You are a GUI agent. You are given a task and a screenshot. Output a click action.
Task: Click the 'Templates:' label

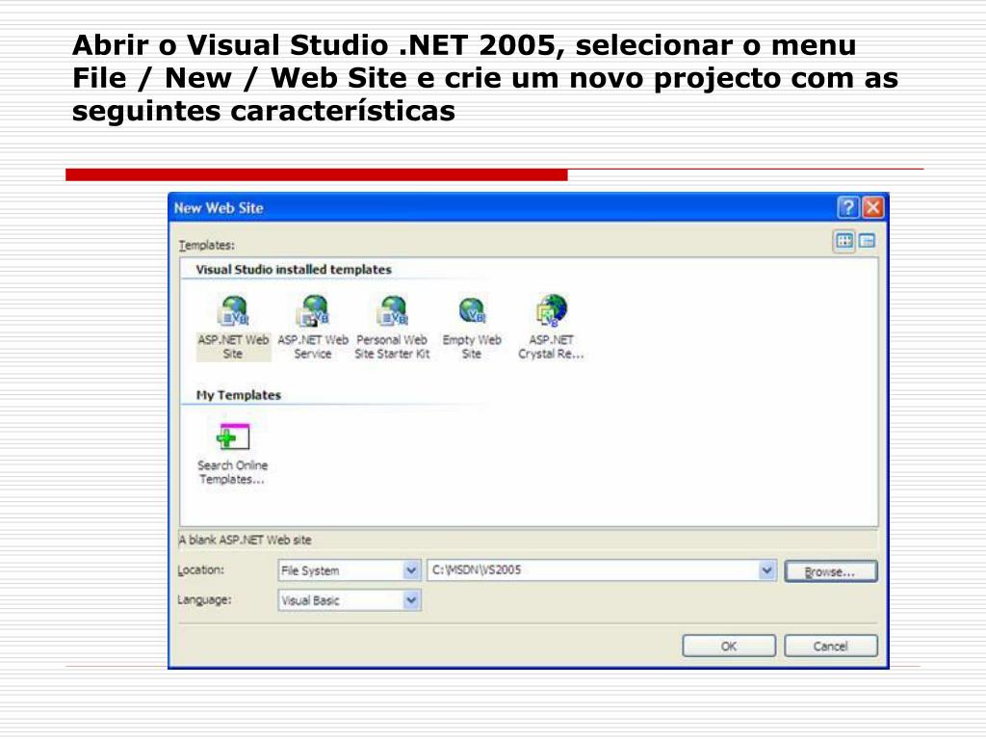206,246
